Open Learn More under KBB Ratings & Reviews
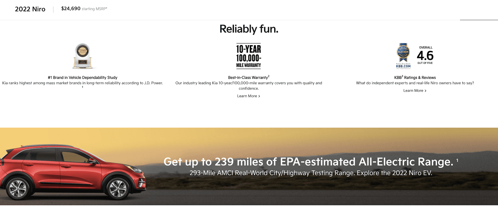 click(413, 91)
